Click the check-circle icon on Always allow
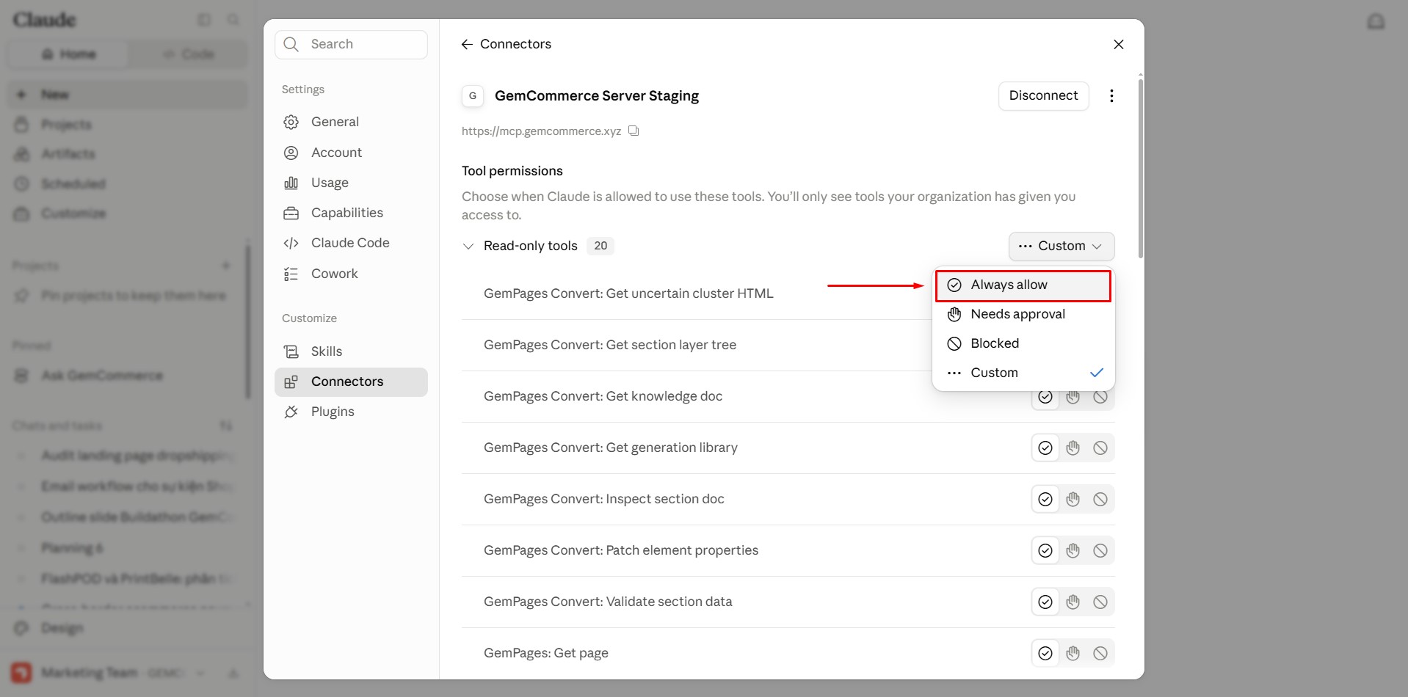The width and height of the screenshot is (1408, 697). tap(954, 285)
